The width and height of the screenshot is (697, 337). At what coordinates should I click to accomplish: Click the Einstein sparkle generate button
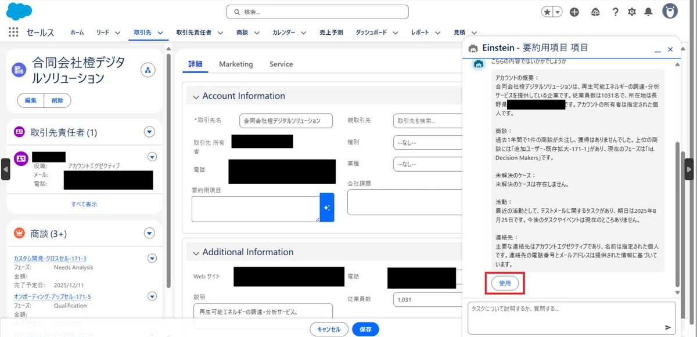(x=327, y=207)
